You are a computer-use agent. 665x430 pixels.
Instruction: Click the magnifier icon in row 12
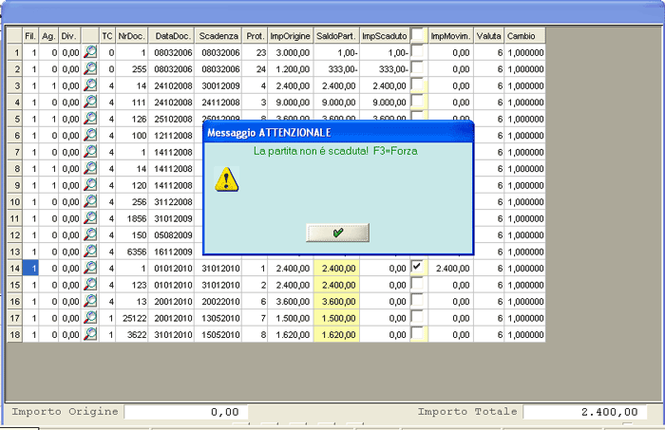click(x=91, y=235)
